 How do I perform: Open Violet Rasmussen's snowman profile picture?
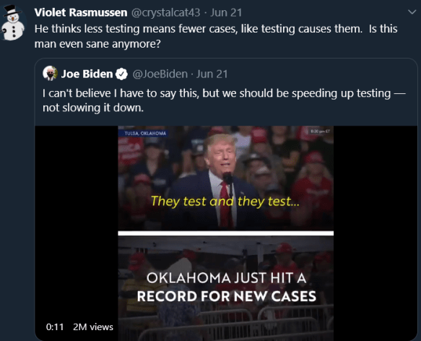tap(12, 23)
